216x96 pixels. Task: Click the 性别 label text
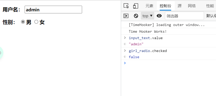pos(9,22)
